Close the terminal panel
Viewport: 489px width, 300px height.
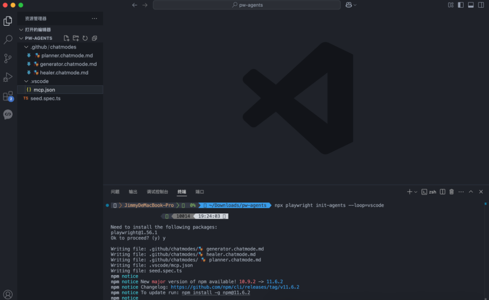481,192
